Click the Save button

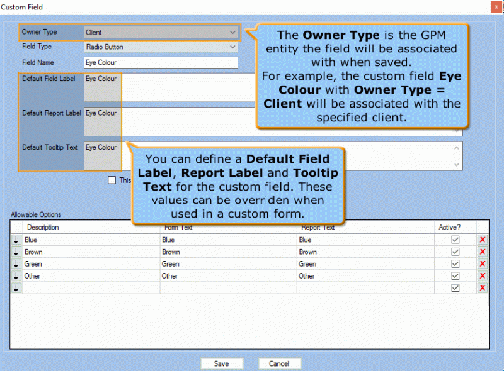tap(222, 363)
